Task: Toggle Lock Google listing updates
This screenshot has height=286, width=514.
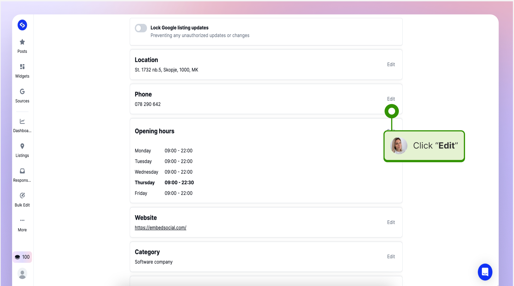Action: click(141, 28)
